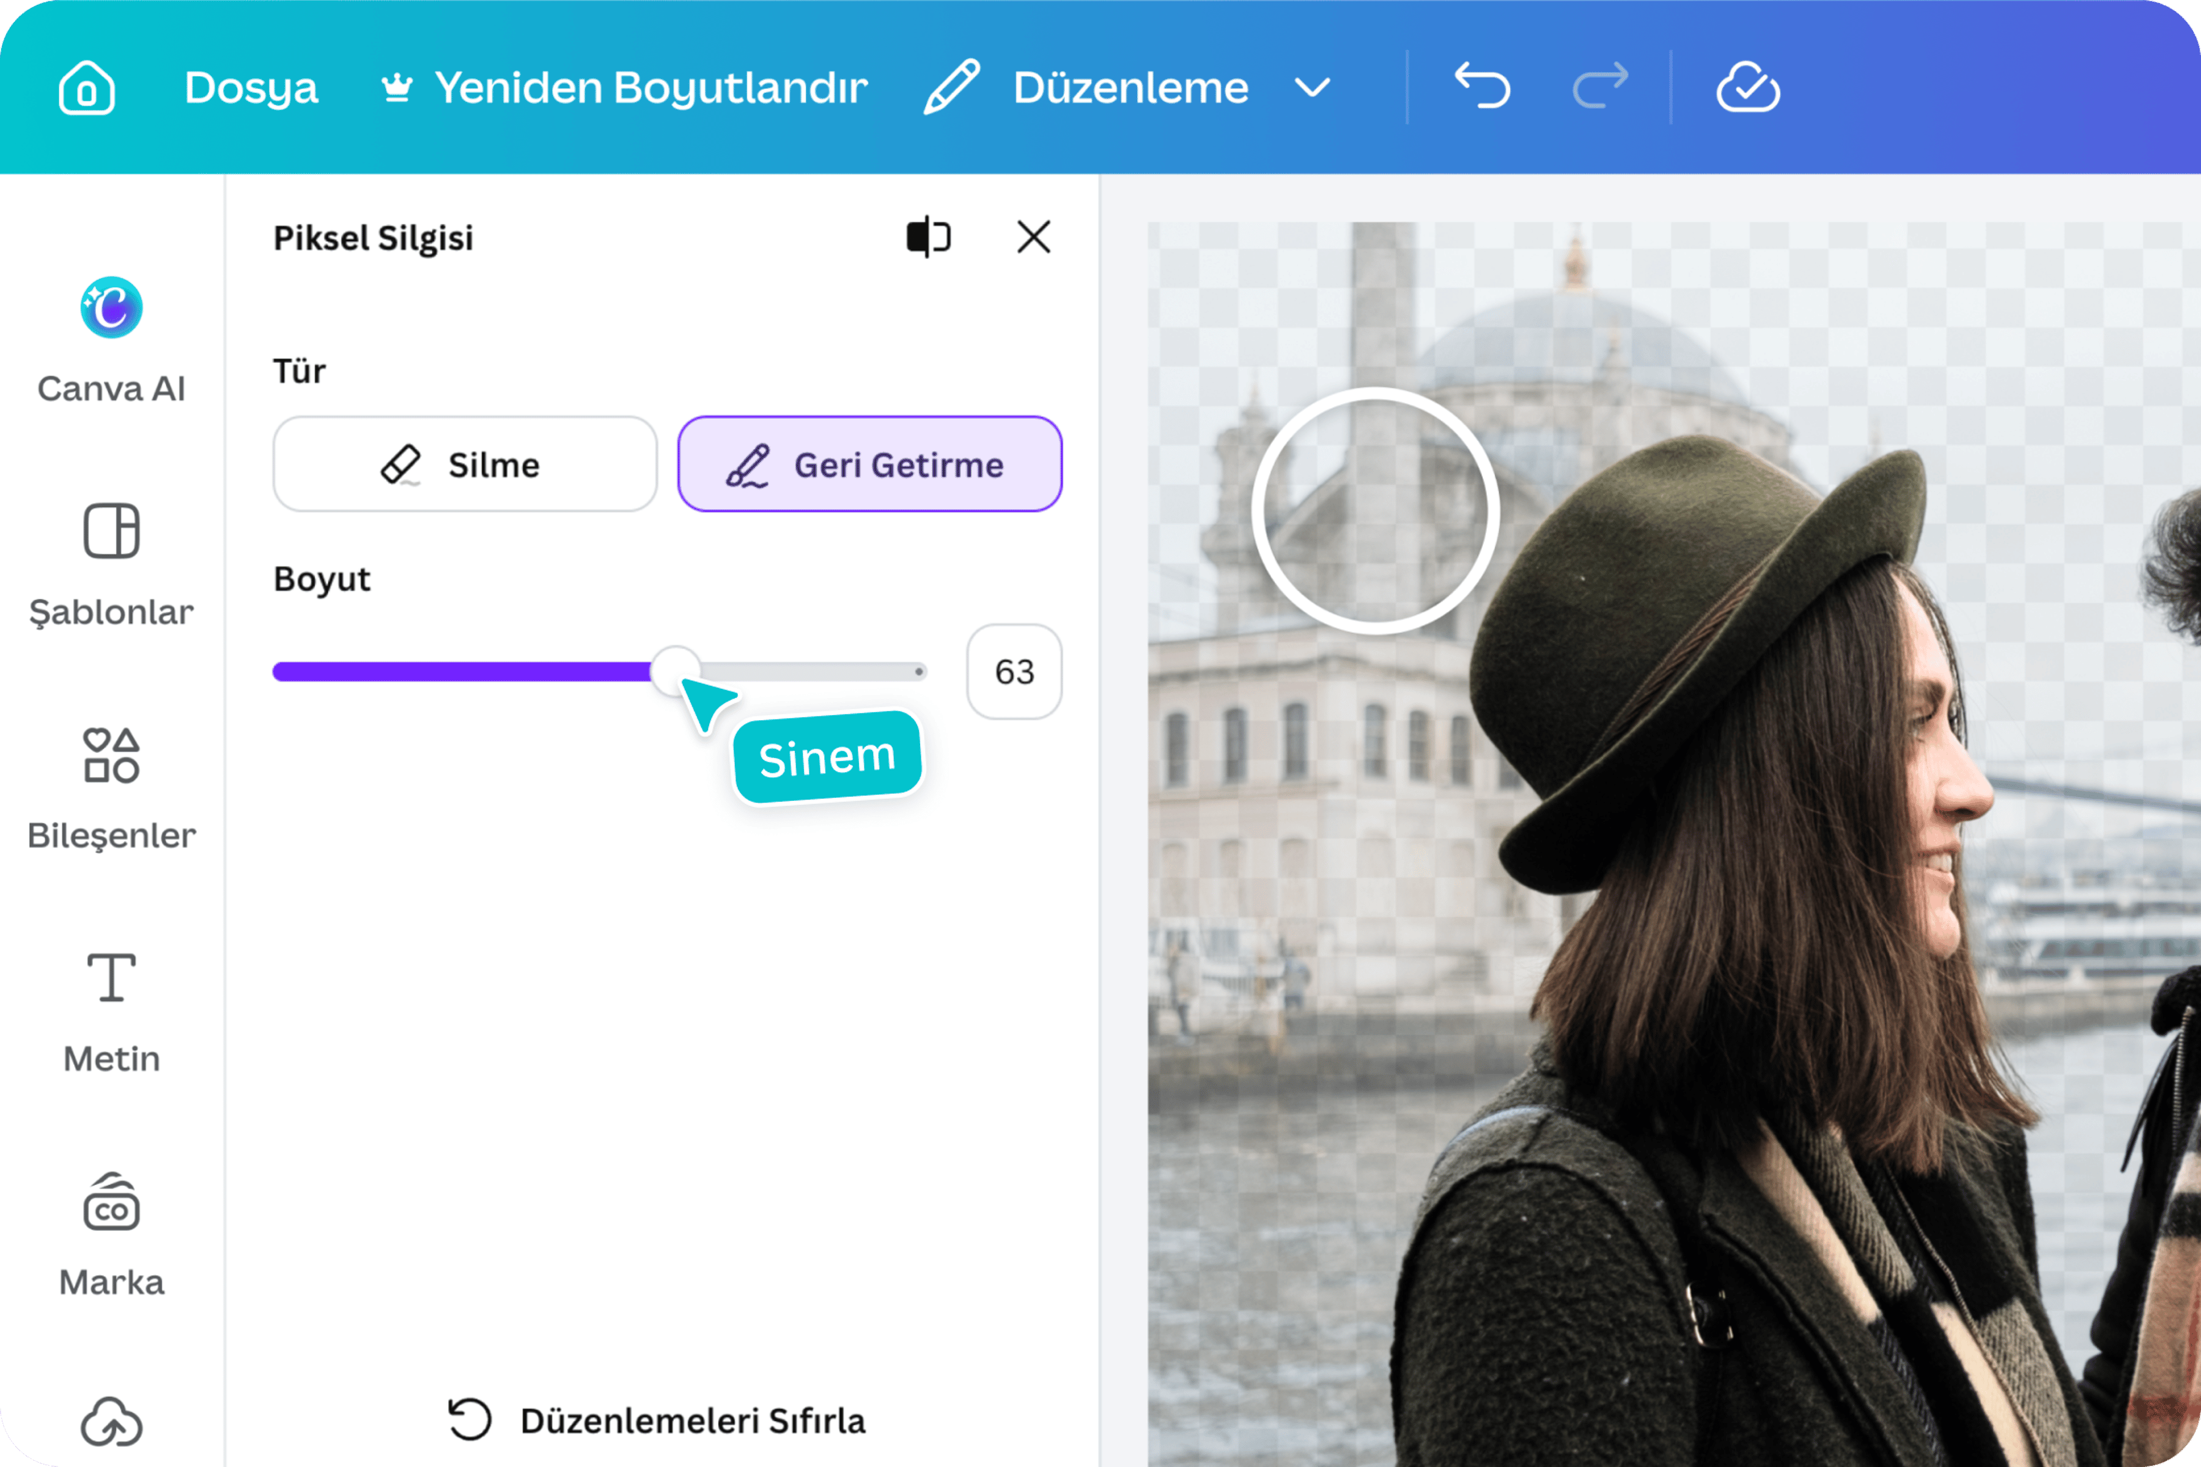Click Düzenlemeleri Sıfırla reset button
2201x1467 pixels.
click(x=657, y=1420)
